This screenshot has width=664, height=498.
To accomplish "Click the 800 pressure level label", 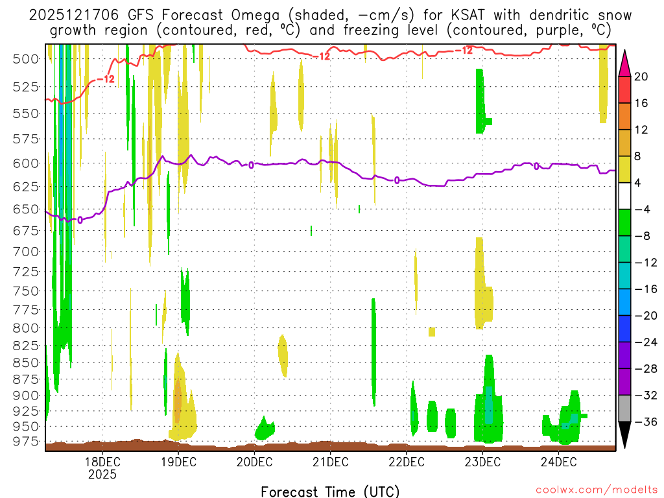I will tap(26, 327).
